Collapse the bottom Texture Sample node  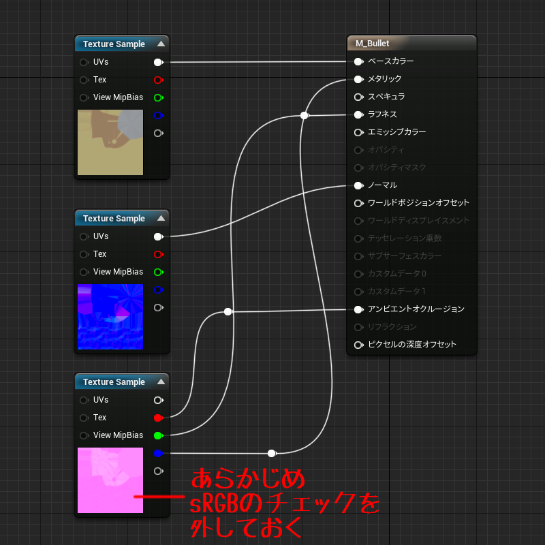(161, 381)
